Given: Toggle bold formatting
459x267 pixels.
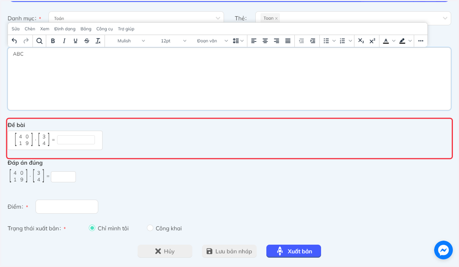Looking at the screenshot, I should (x=53, y=41).
